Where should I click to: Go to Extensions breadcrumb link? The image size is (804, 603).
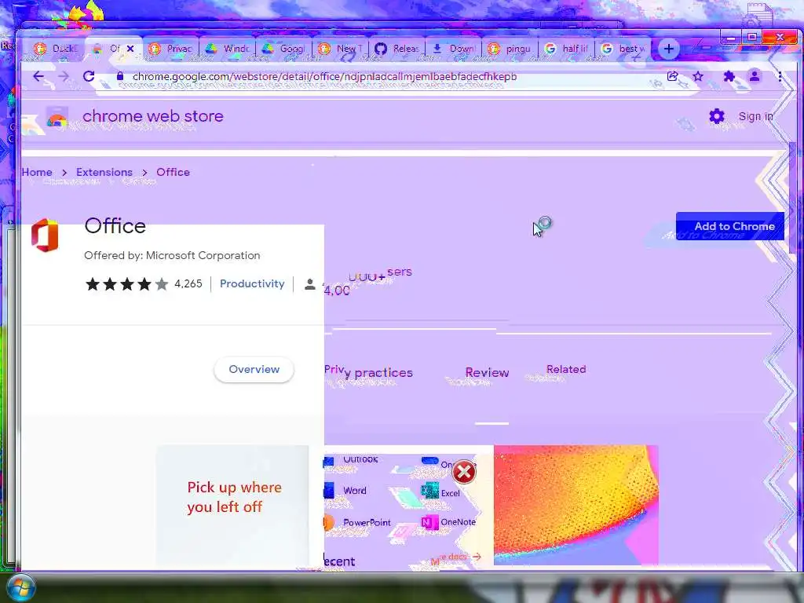click(x=104, y=172)
